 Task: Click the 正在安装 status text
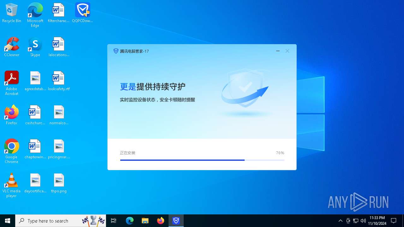128,153
